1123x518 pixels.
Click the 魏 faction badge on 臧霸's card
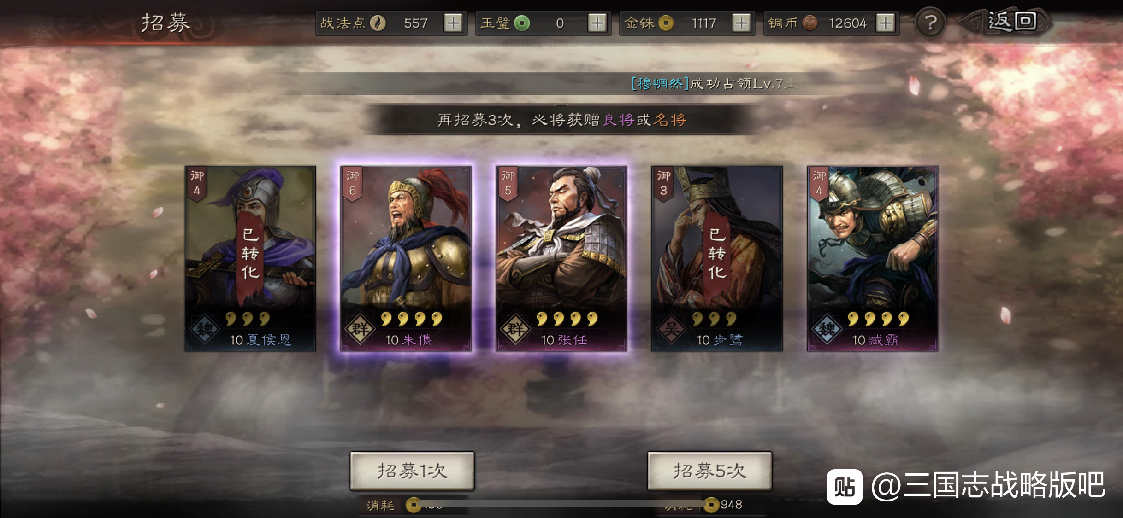[827, 329]
